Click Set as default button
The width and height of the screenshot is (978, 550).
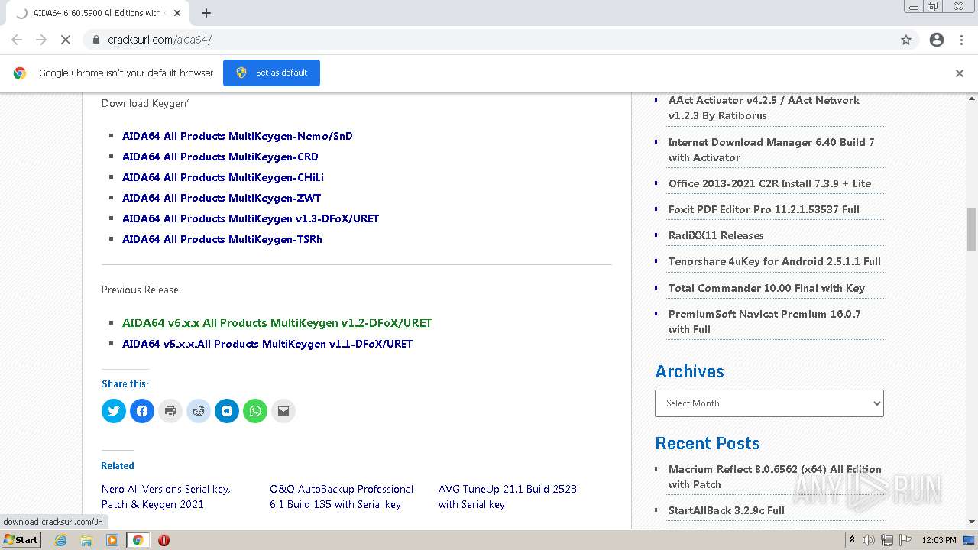point(271,73)
